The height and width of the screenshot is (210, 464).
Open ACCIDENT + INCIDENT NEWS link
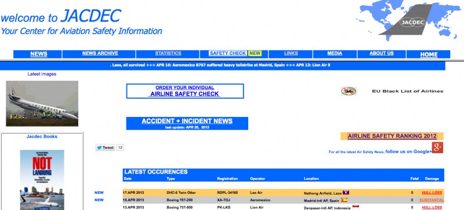point(187,121)
